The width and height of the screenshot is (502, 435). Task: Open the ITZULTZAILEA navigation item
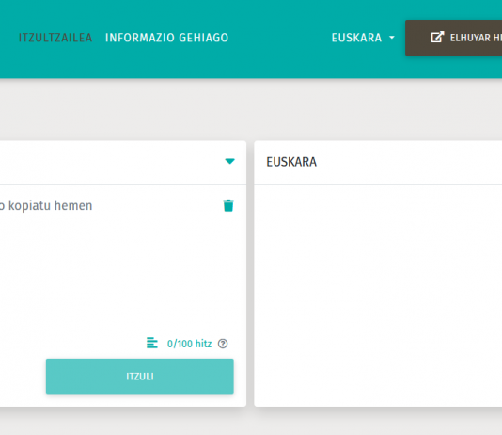pyautogui.click(x=55, y=38)
